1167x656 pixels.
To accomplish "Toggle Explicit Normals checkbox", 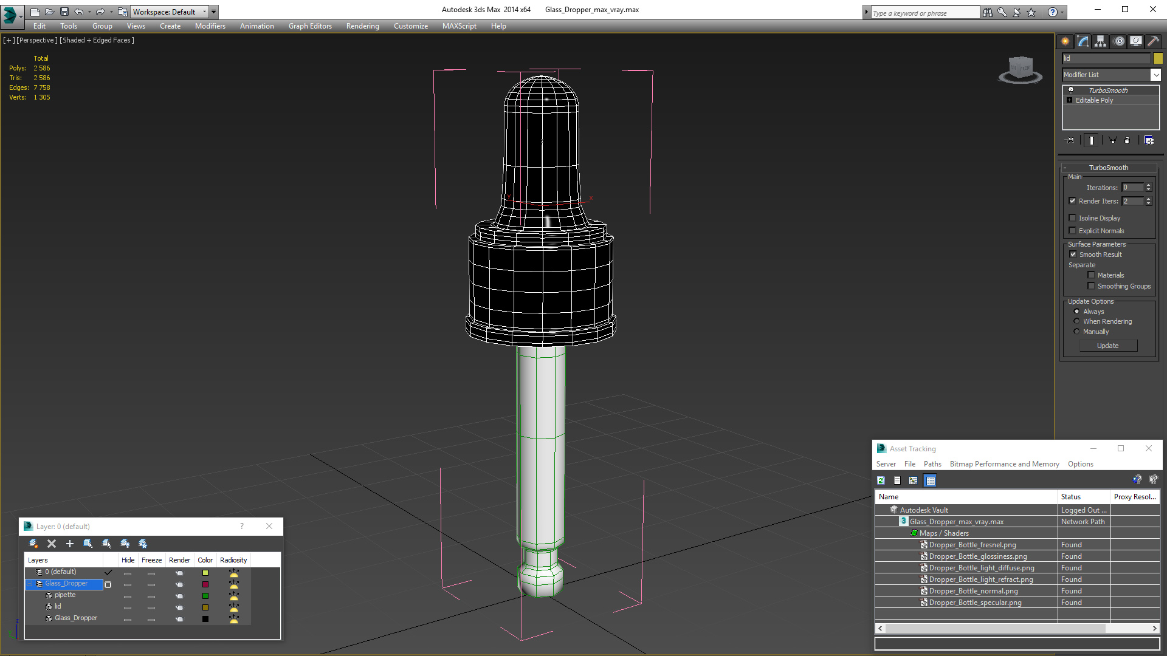I will click(x=1072, y=231).
